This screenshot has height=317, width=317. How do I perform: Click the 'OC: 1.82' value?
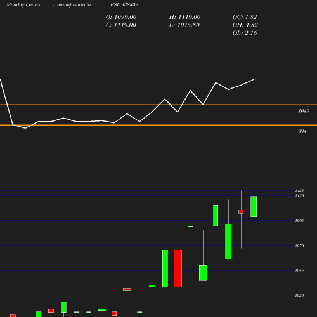(x=245, y=17)
